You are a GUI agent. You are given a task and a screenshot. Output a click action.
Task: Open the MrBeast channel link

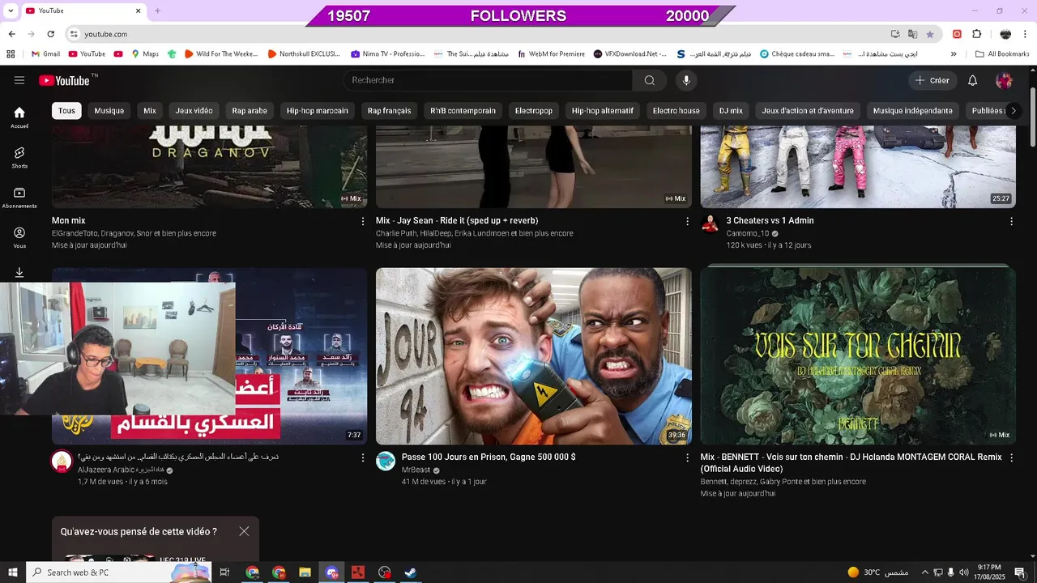416,470
